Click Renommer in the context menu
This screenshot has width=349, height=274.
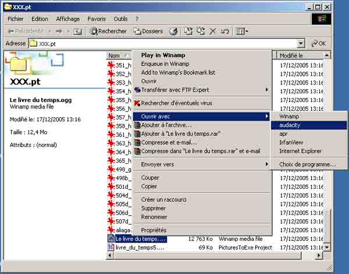(x=202, y=217)
